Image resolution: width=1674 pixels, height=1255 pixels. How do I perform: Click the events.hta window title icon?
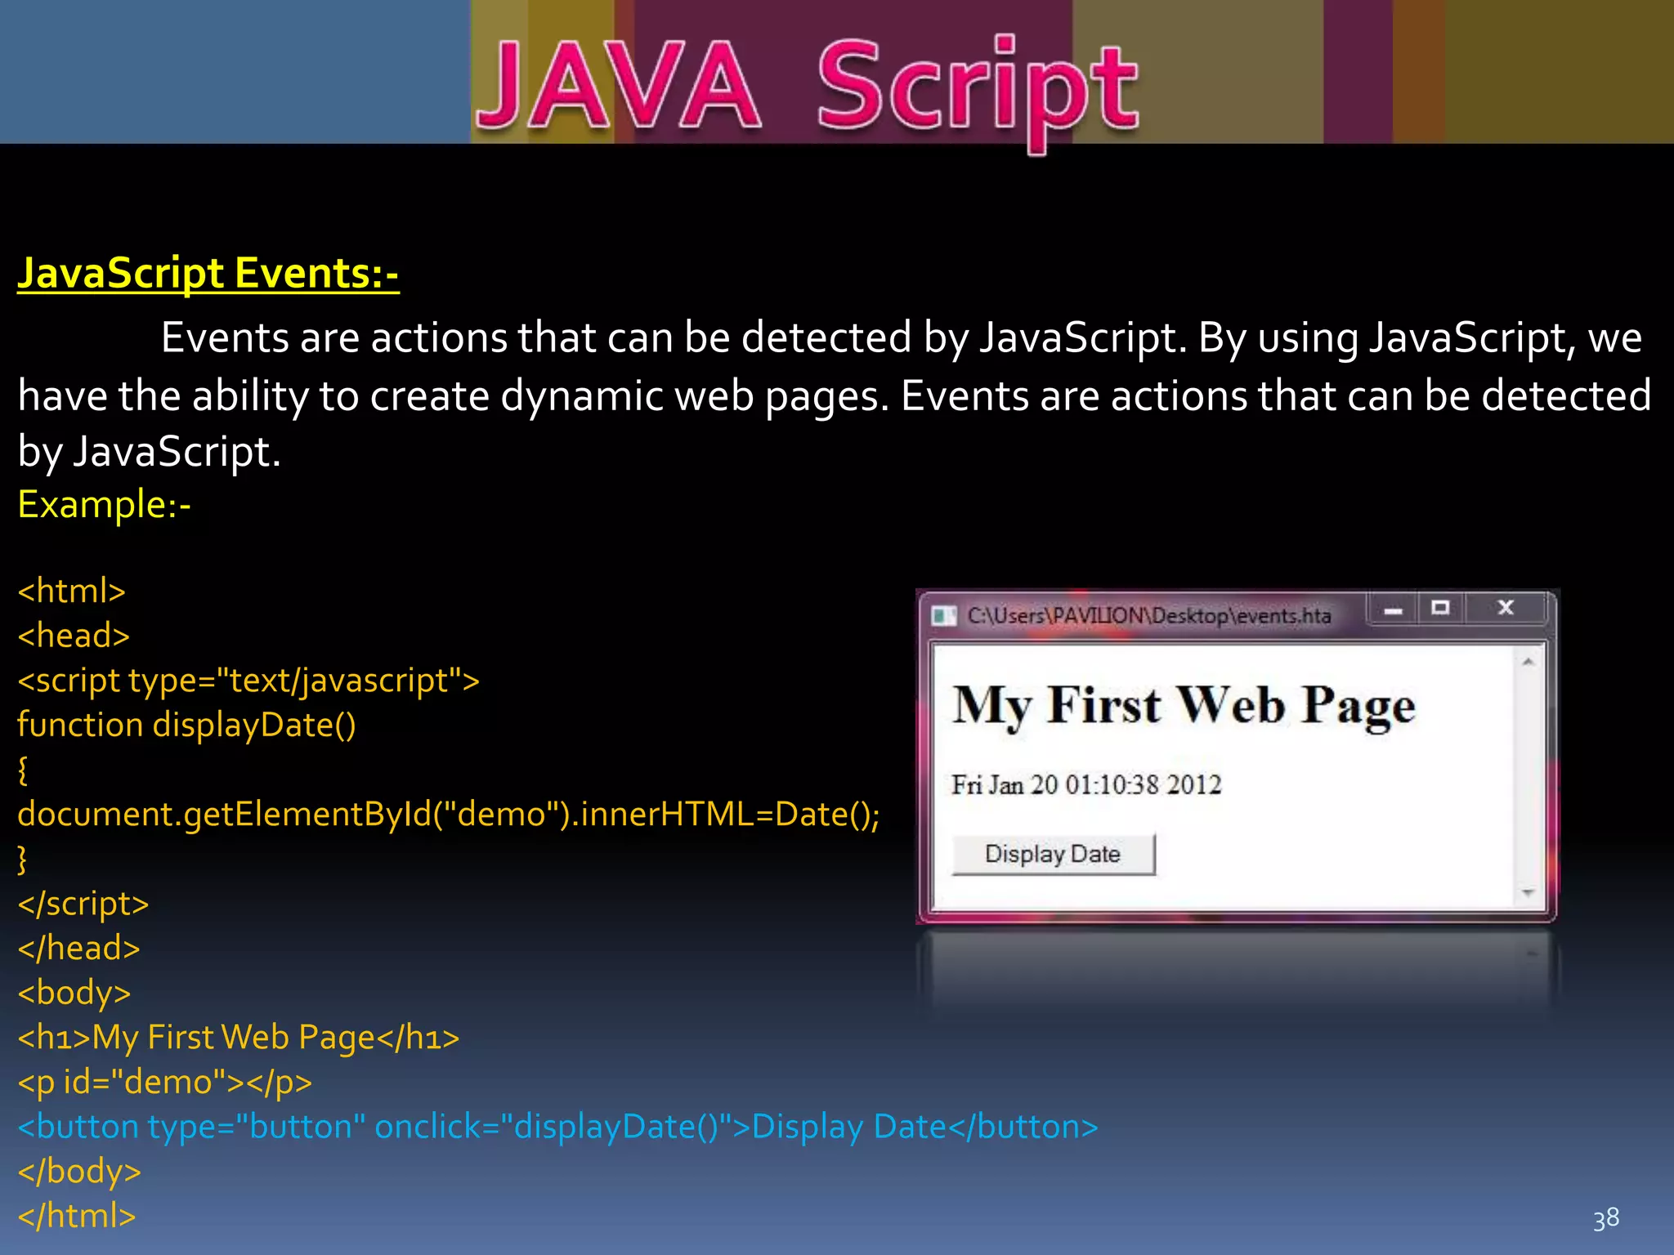click(944, 615)
